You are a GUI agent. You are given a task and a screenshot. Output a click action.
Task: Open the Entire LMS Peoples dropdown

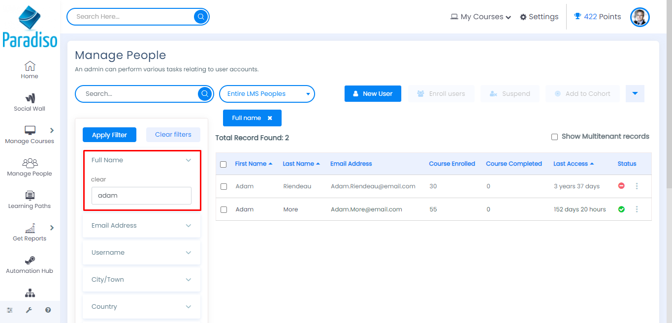[266, 94]
